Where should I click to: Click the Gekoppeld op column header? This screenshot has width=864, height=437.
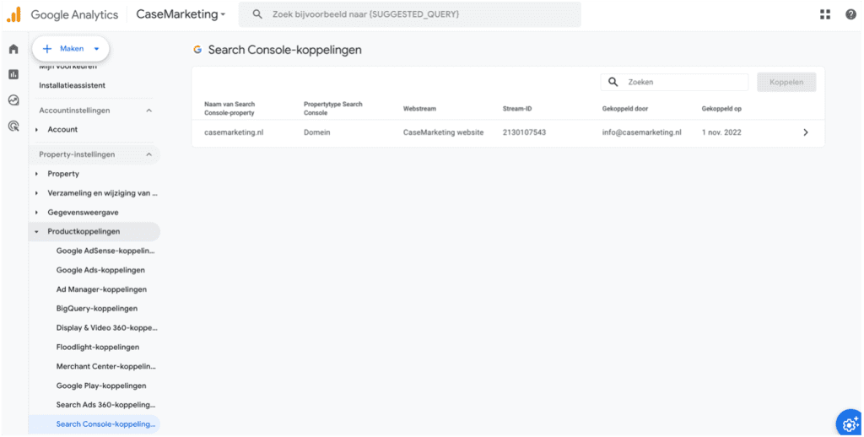721,109
